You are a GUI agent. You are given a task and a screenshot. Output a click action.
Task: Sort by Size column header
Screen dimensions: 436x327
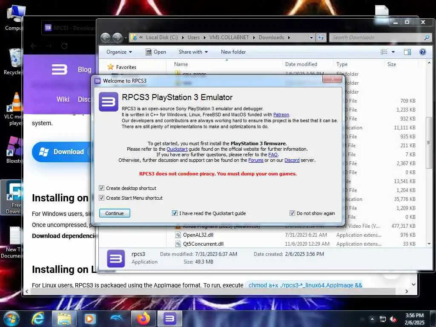392,64
